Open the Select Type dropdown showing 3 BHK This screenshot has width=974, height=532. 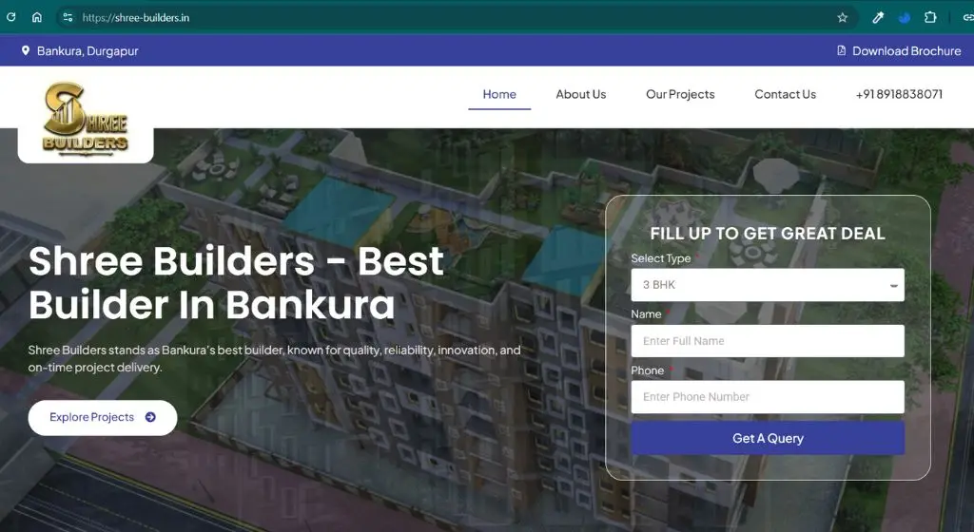click(768, 285)
